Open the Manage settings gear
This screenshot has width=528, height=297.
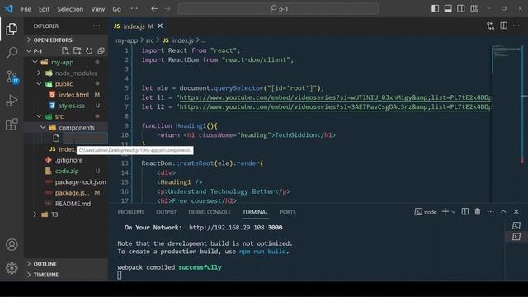pos(12,268)
